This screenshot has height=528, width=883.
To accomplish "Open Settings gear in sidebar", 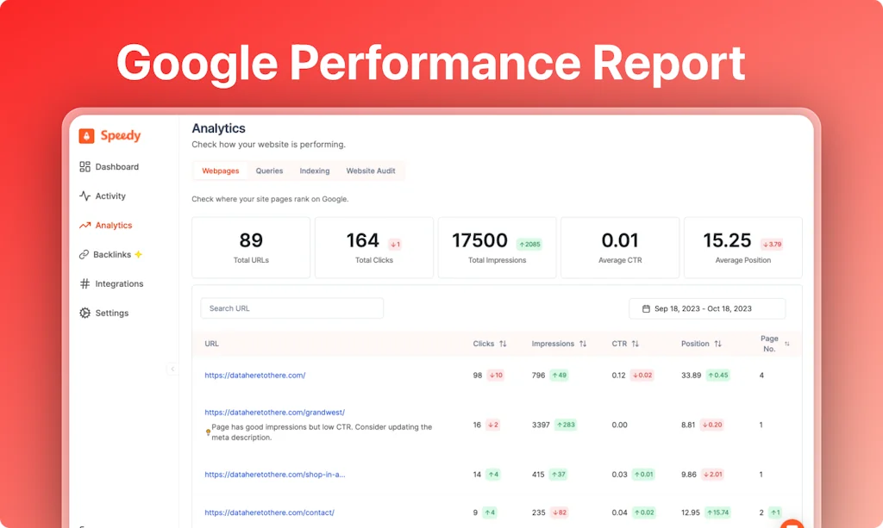I will click(x=85, y=313).
